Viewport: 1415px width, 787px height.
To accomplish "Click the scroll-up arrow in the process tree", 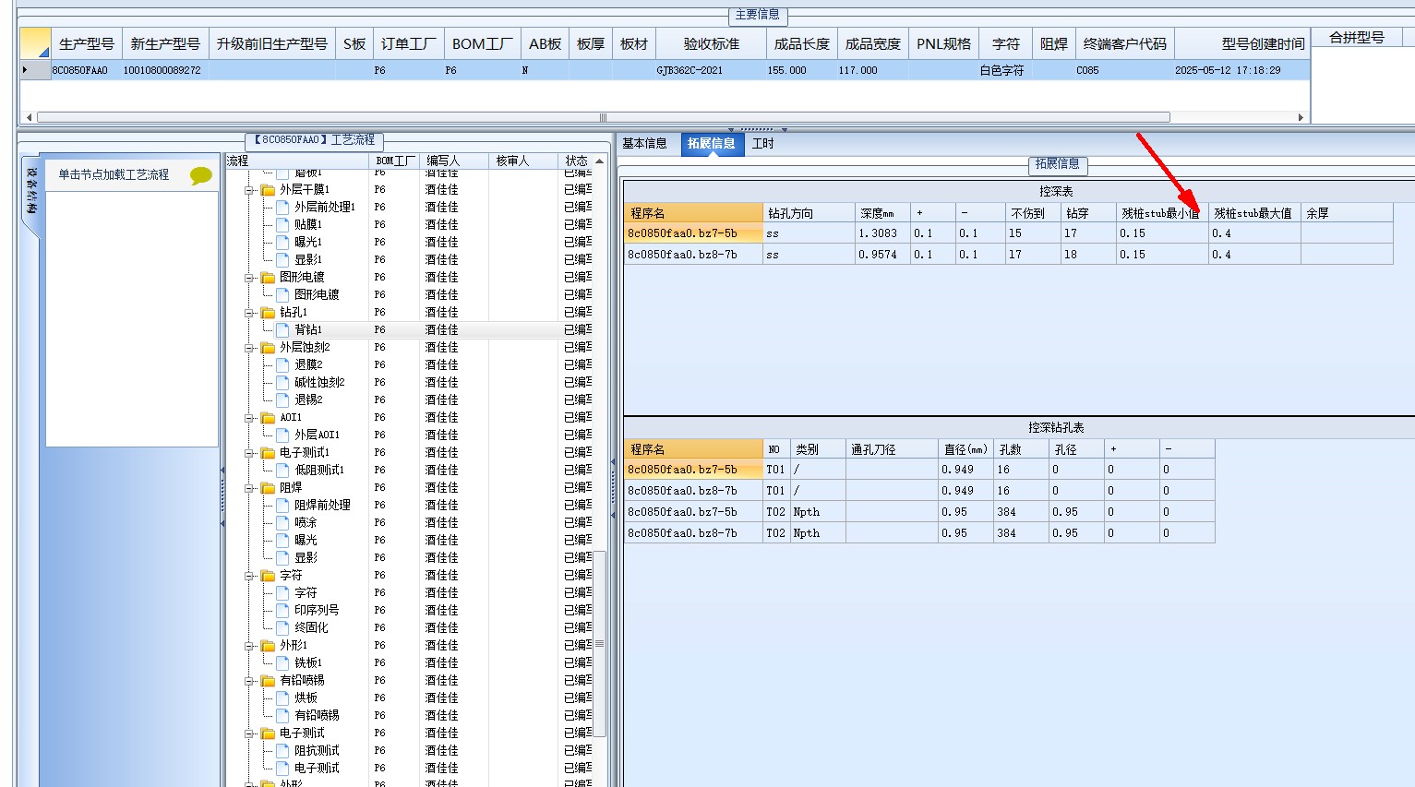I will click(600, 161).
